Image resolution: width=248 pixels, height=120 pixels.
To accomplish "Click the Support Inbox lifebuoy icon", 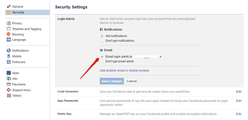I will (x=9, y=90).
